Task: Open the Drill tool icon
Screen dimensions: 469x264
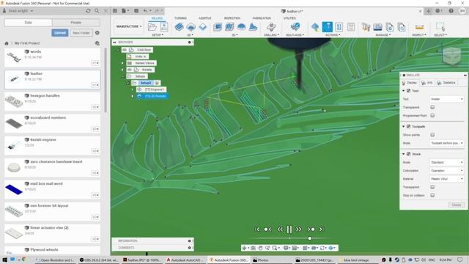Action: [x=271, y=27]
